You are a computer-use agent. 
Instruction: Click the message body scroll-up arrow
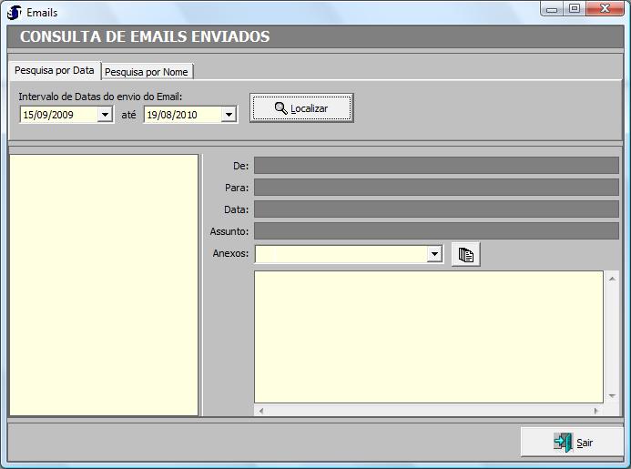click(x=612, y=278)
